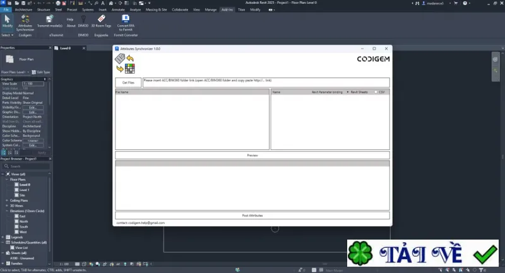Image resolution: width=505 pixels, height=273 pixels.
Task: Click the colored grid icon in dialog
Action: coord(130,69)
